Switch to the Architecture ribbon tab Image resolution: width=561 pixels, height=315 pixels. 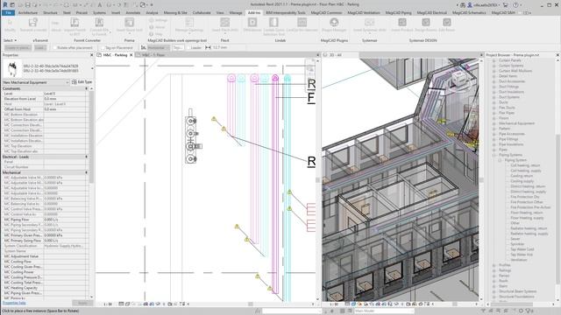(x=28, y=12)
